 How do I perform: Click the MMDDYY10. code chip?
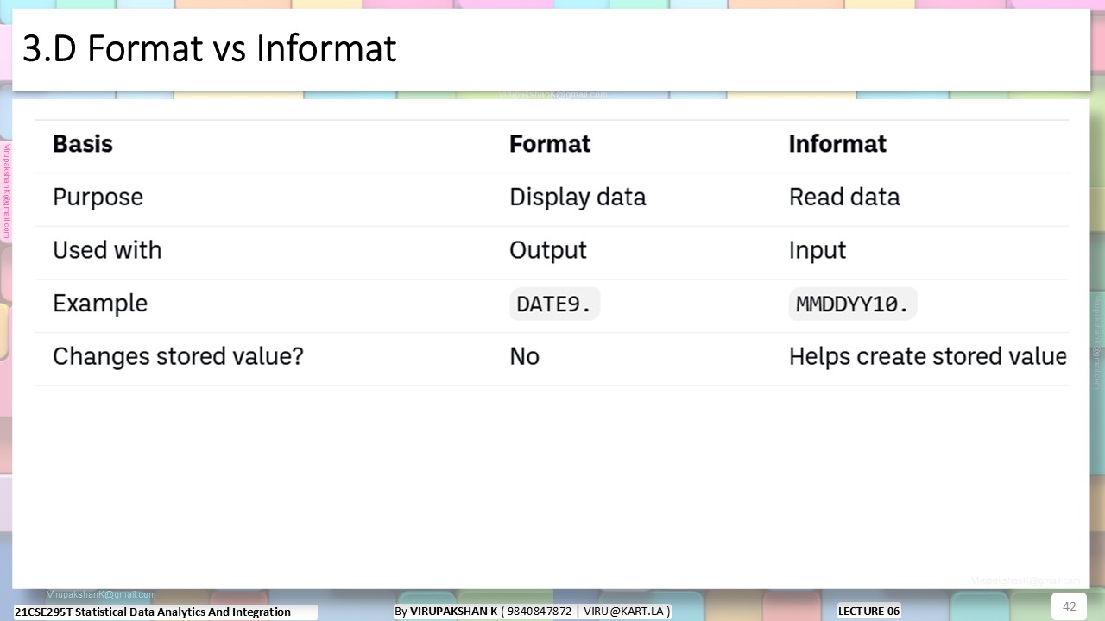click(x=852, y=304)
